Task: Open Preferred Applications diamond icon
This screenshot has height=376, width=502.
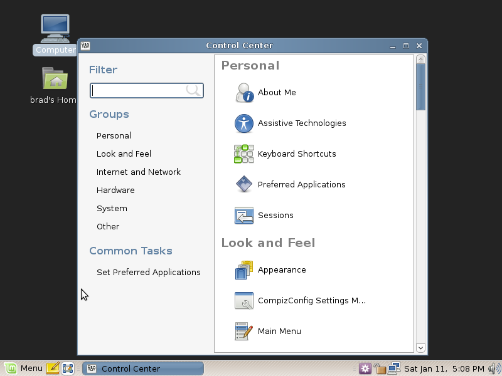Action: tap(244, 184)
